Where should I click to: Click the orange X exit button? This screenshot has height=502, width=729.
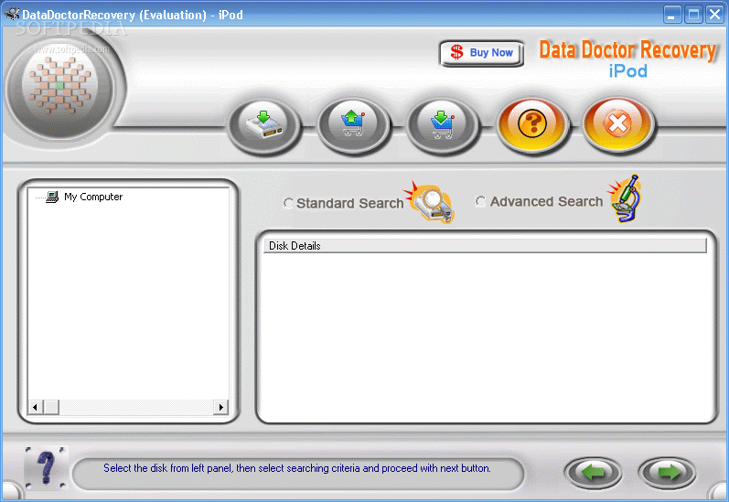click(x=618, y=124)
